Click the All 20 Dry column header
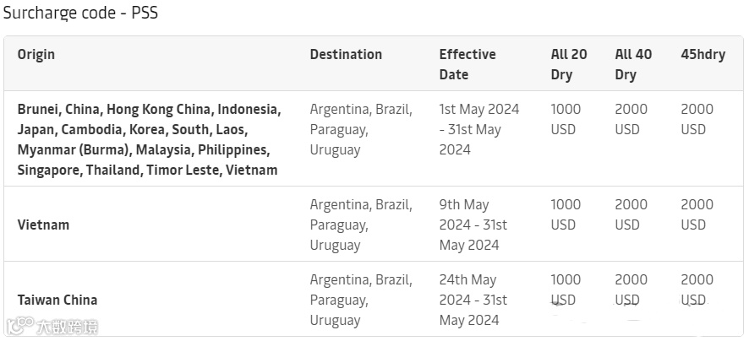Viewport: 749px width, 341px height. pos(568,64)
